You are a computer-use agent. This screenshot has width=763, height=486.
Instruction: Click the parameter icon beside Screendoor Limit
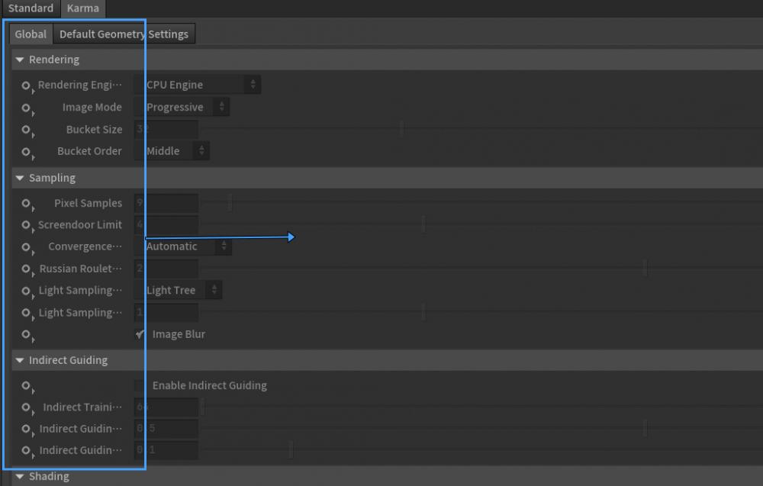coord(26,224)
